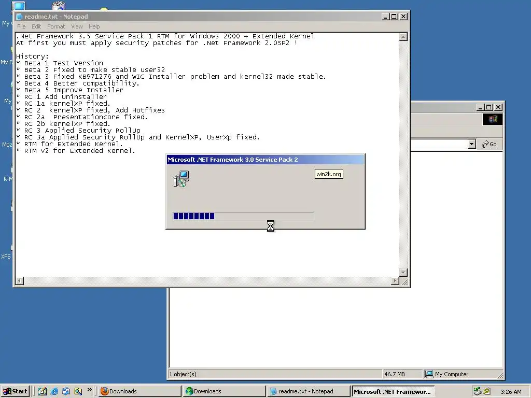Click 46.7 MB in Explorer status bar
This screenshot has width=531, height=398.
coord(394,374)
